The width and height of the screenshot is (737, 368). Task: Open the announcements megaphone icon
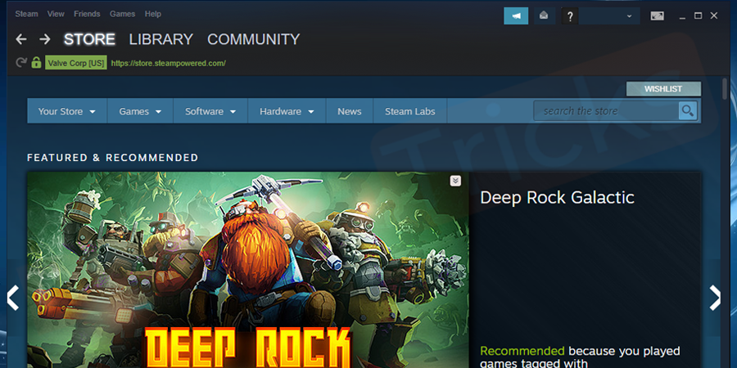click(x=516, y=16)
